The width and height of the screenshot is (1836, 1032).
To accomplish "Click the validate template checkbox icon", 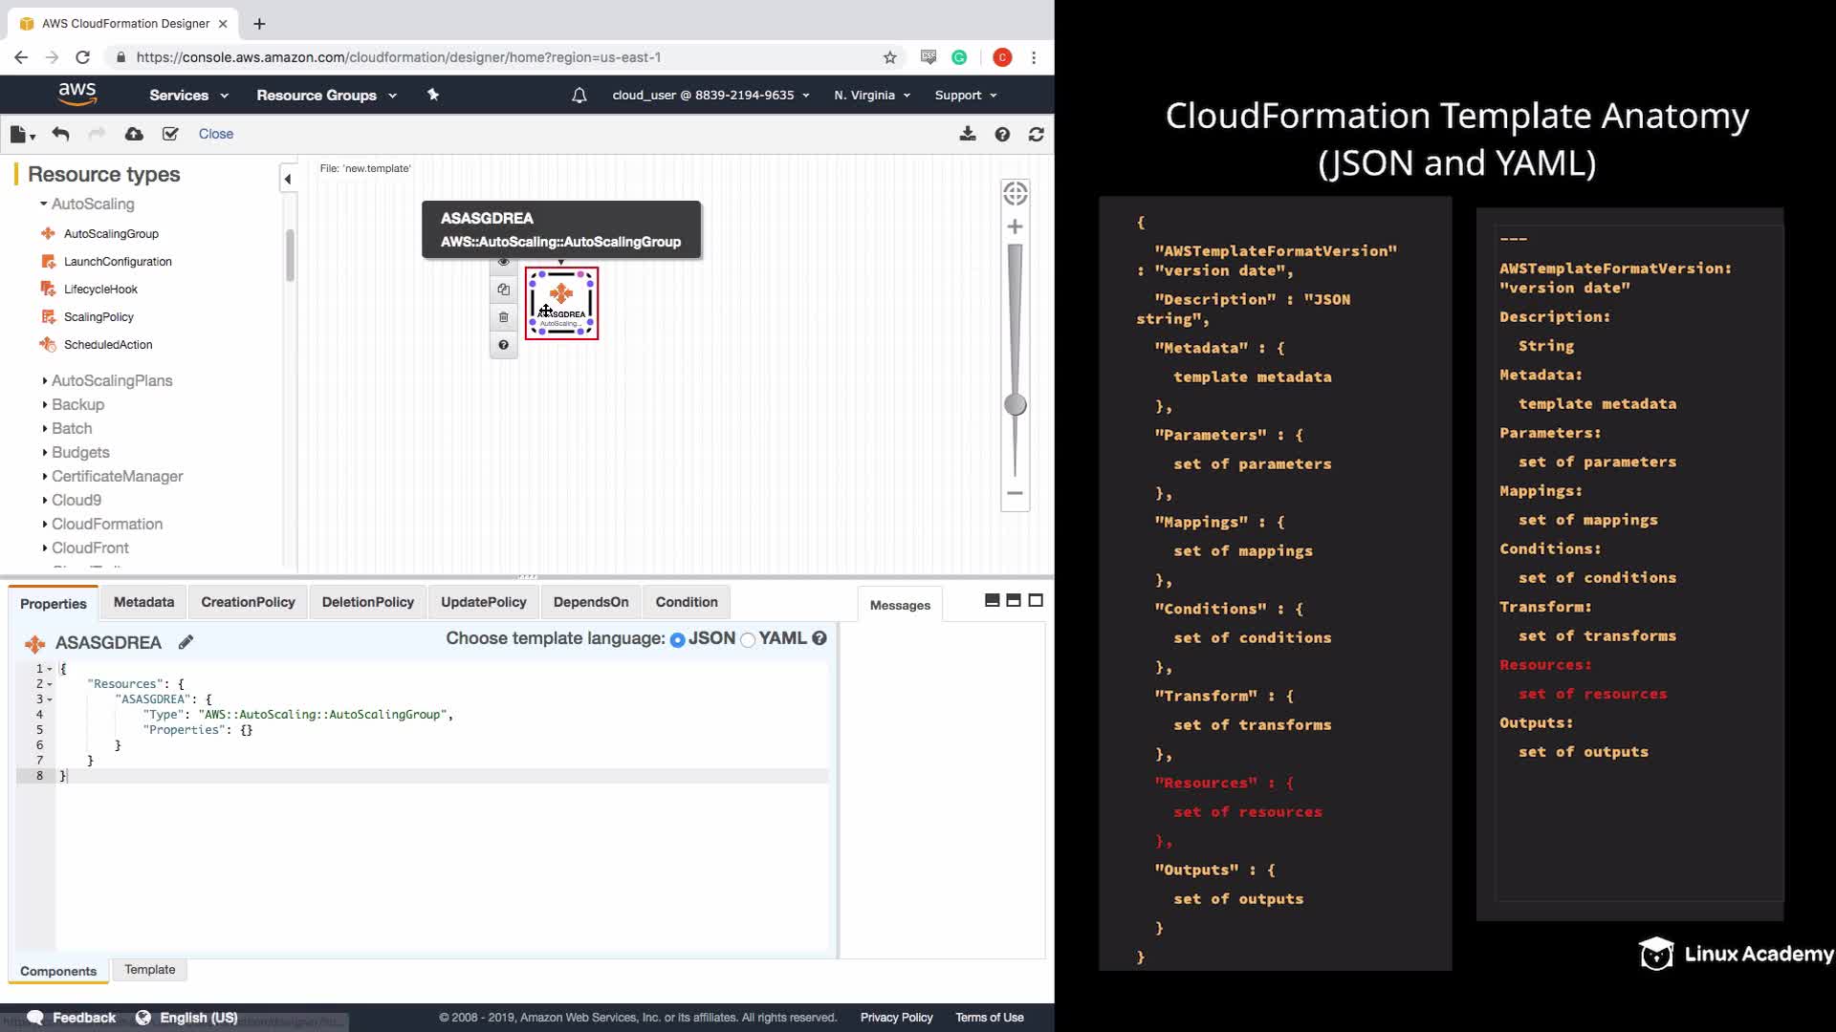I will (170, 134).
